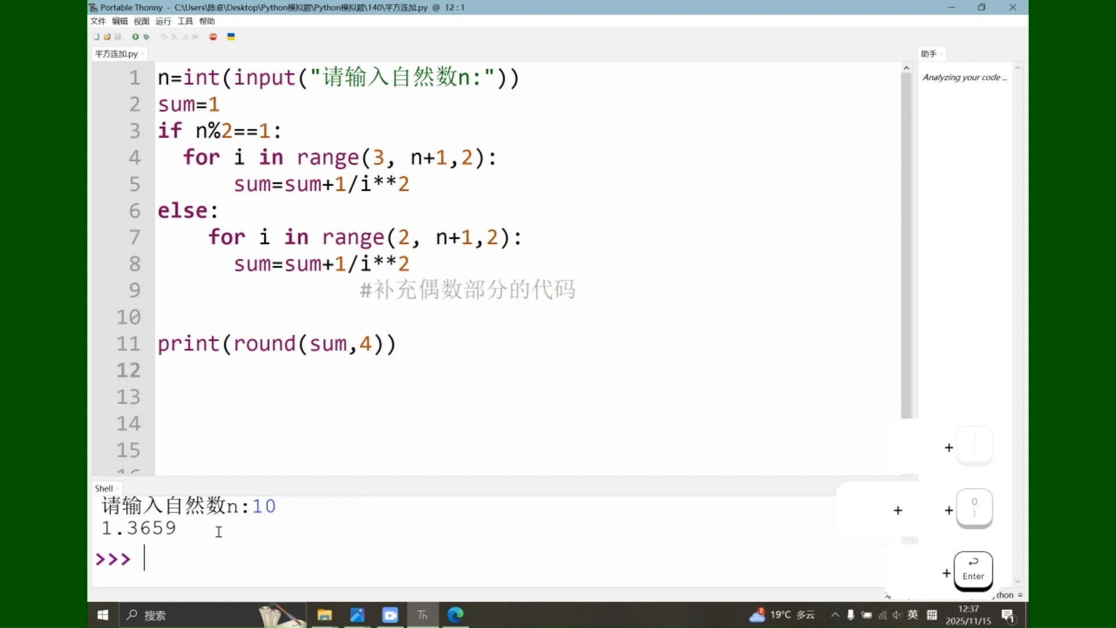Toggle the input method mode in system tray
Viewport: 1116px width, 628px height.
(x=932, y=615)
